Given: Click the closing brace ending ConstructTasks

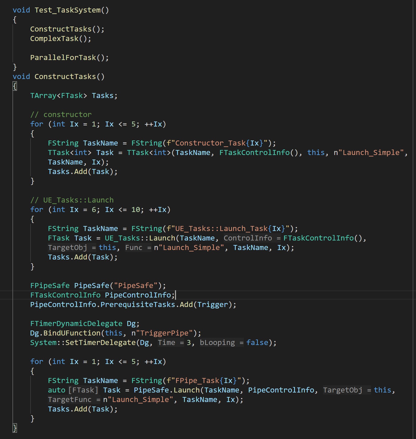Looking at the screenshot, I should (15, 428).
